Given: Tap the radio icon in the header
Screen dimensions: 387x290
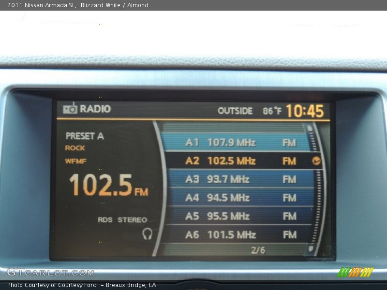Looking at the screenshot, I should (70, 108).
